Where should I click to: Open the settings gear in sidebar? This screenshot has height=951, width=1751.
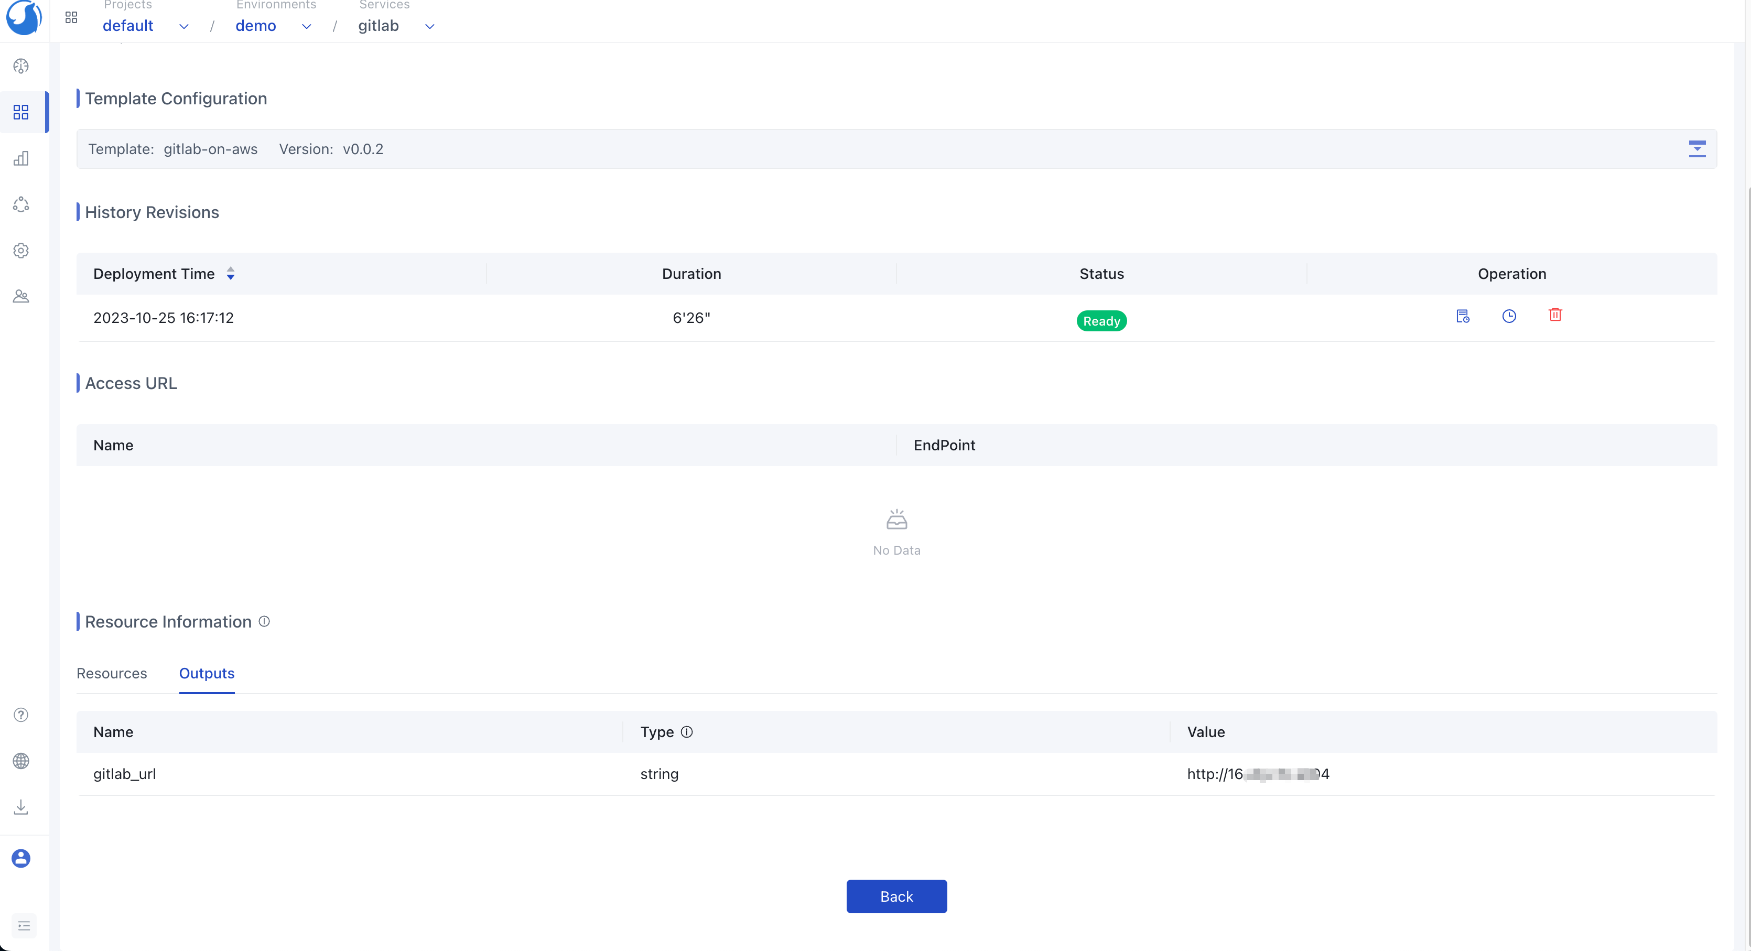pyautogui.click(x=21, y=250)
